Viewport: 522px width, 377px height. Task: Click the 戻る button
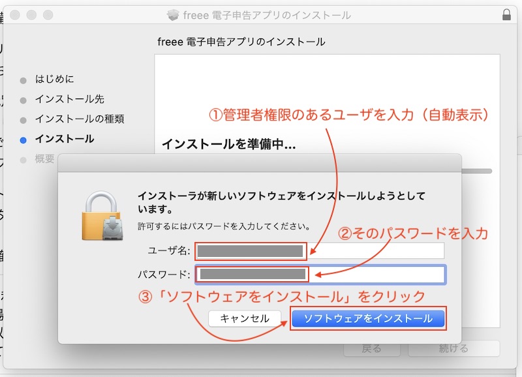[371, 348]
